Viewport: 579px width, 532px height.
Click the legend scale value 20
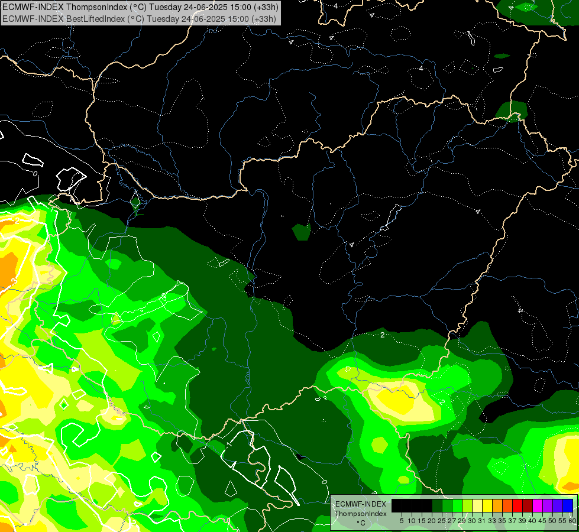[432, 521]
